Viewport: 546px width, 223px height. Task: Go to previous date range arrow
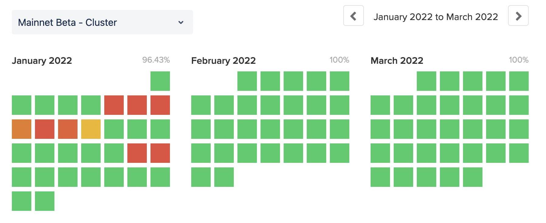pyautogui.click(x=353, y=16)
